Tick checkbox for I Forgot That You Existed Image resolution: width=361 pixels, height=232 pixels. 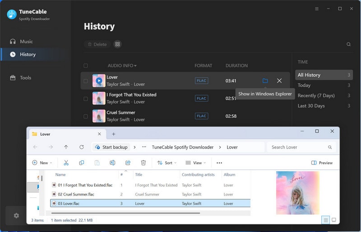tap(86, 99)
